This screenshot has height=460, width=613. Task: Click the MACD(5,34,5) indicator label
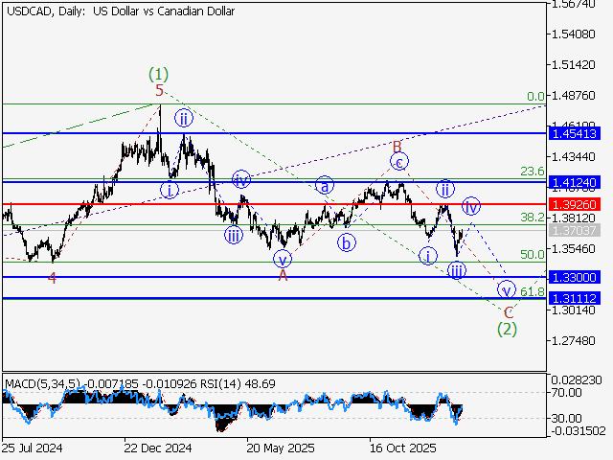point(42,384)
